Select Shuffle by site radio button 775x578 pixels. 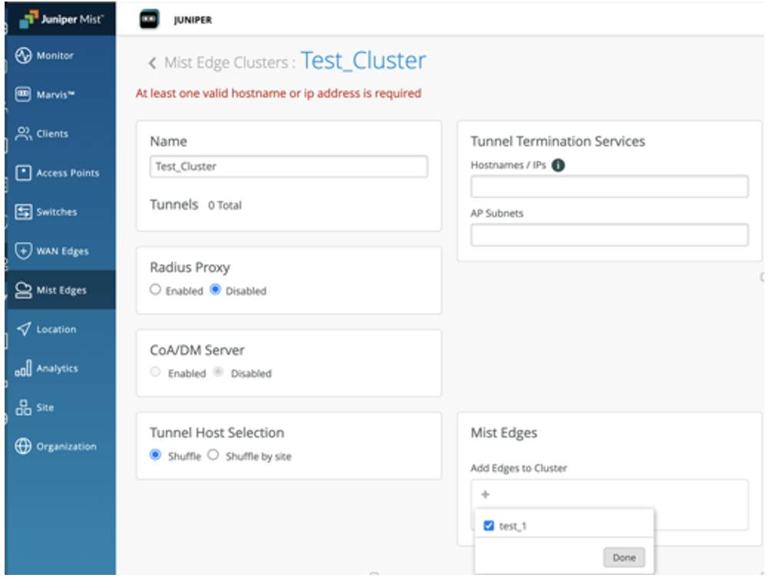(x=214, y=455)
